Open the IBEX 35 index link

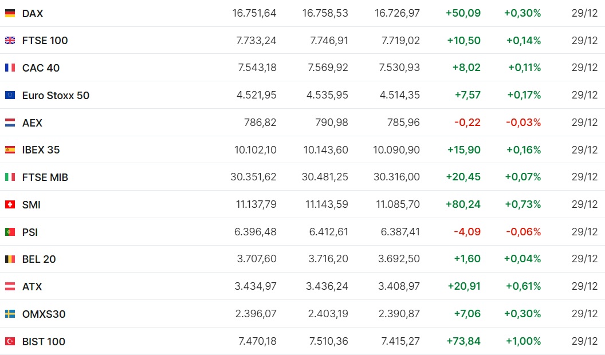point(41,150)
